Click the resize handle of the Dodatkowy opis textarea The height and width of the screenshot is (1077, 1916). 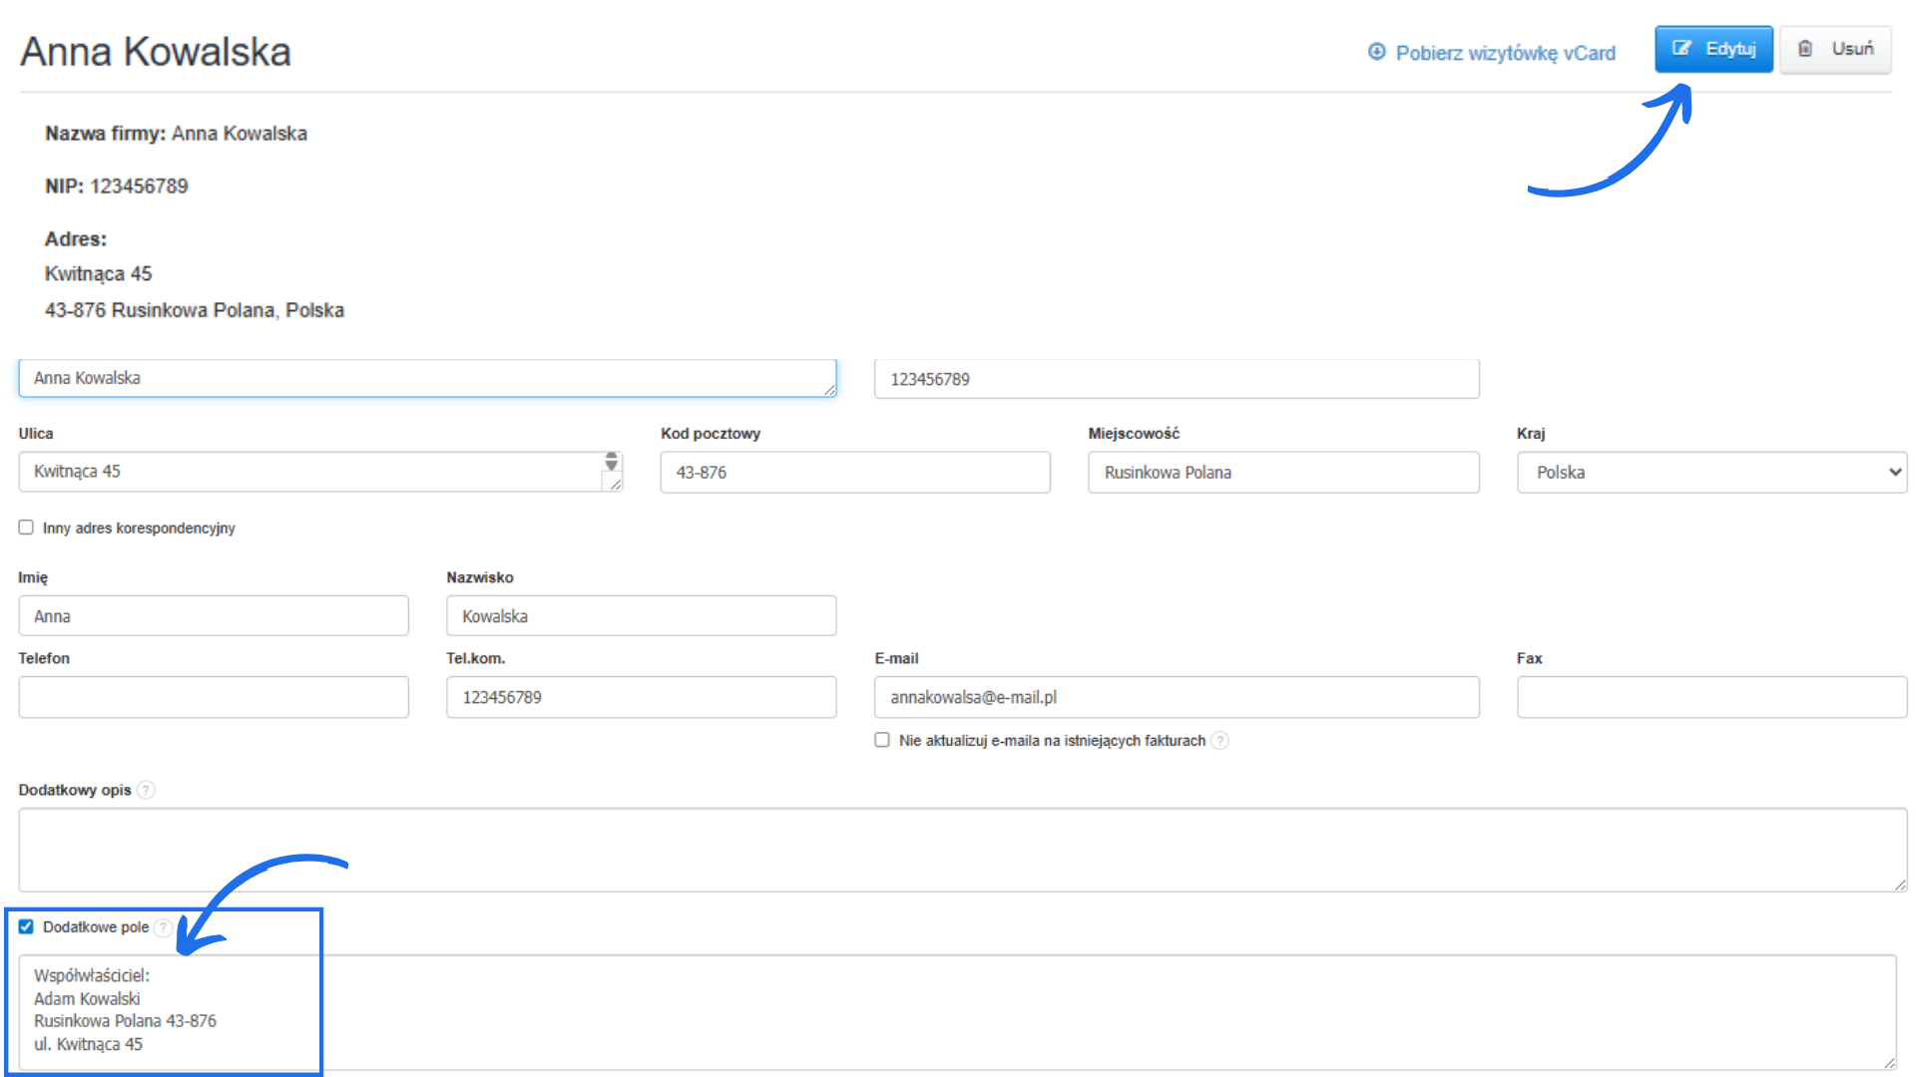[1899, 885]
